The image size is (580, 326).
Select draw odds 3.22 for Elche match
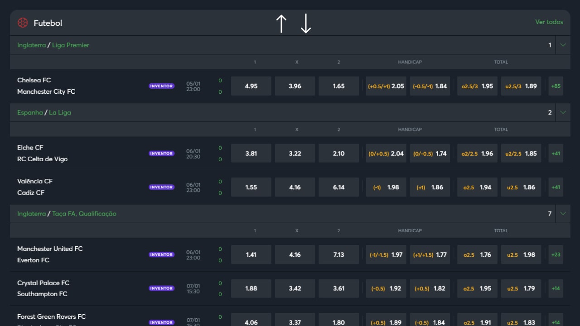pyautogui.click(x=295, y=153)
